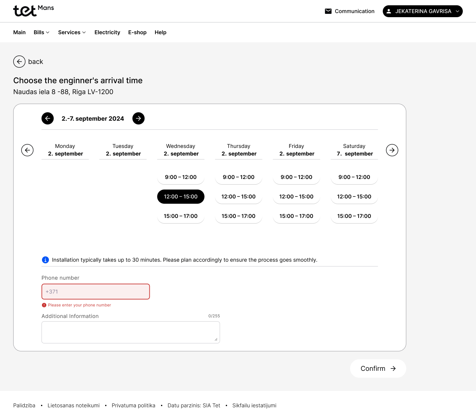Open the E-shop page
Screen dimensions: 476x420
coord(137,32)
